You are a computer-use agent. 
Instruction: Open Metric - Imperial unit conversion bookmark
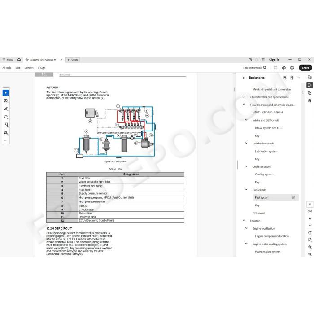point(271,89)
